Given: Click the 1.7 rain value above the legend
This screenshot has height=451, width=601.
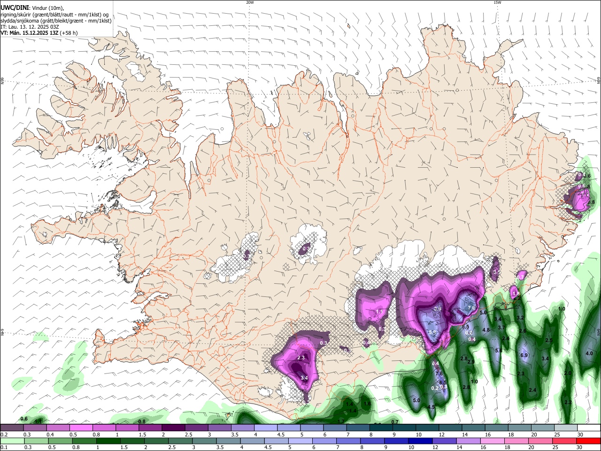Looking at the screenshot, I should [341, 421].
